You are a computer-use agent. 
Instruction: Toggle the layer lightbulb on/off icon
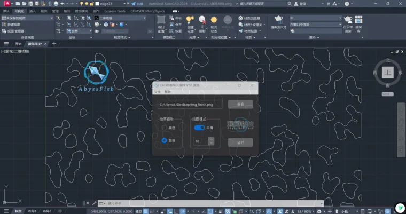[x=82, y=4]
